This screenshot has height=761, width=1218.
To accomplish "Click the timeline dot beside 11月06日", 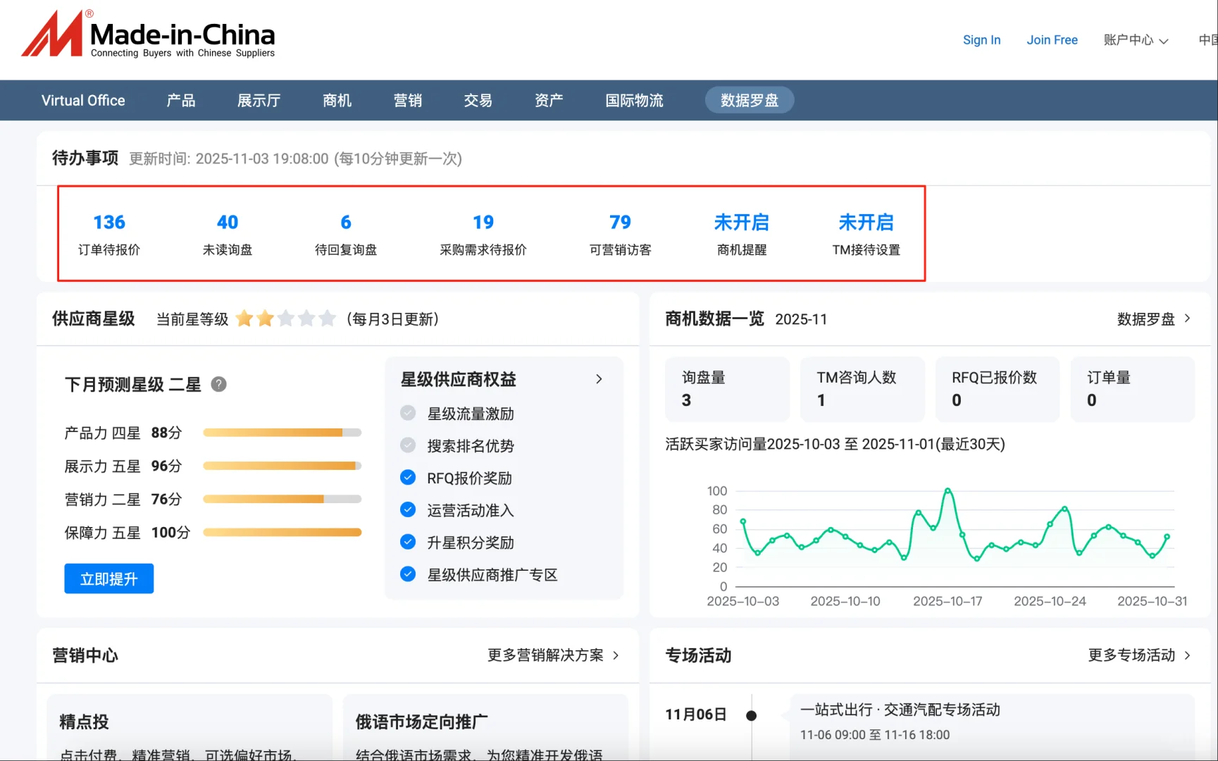I will [x=752, y=714].
